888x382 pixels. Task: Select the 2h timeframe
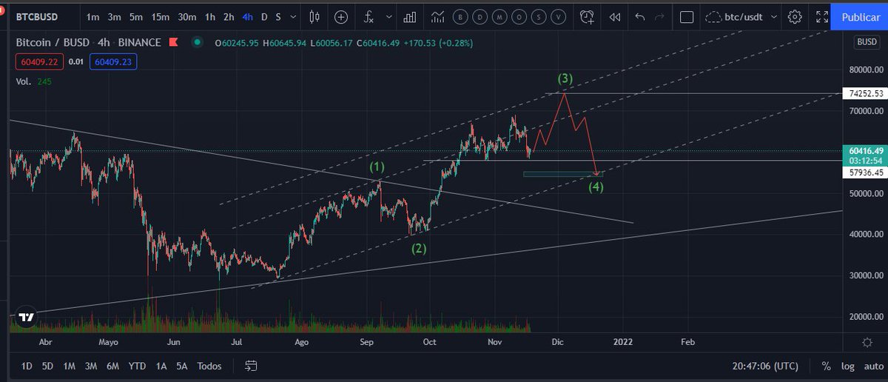pyautogui.click(x=229, y=16)
